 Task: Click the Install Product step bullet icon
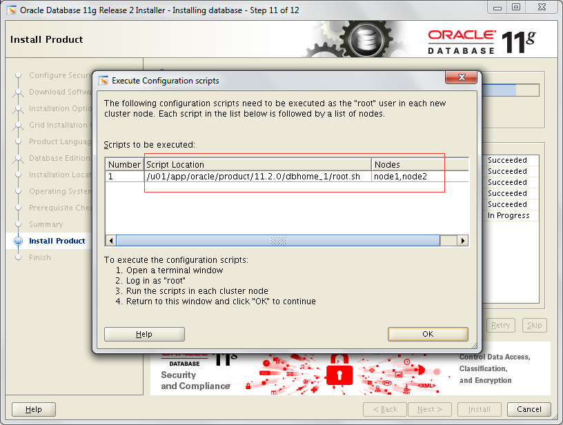[x=19, y=241]
